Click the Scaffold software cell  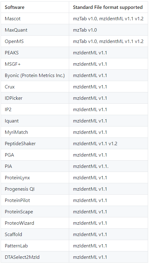pyautogui.click(x=35, y=235)
